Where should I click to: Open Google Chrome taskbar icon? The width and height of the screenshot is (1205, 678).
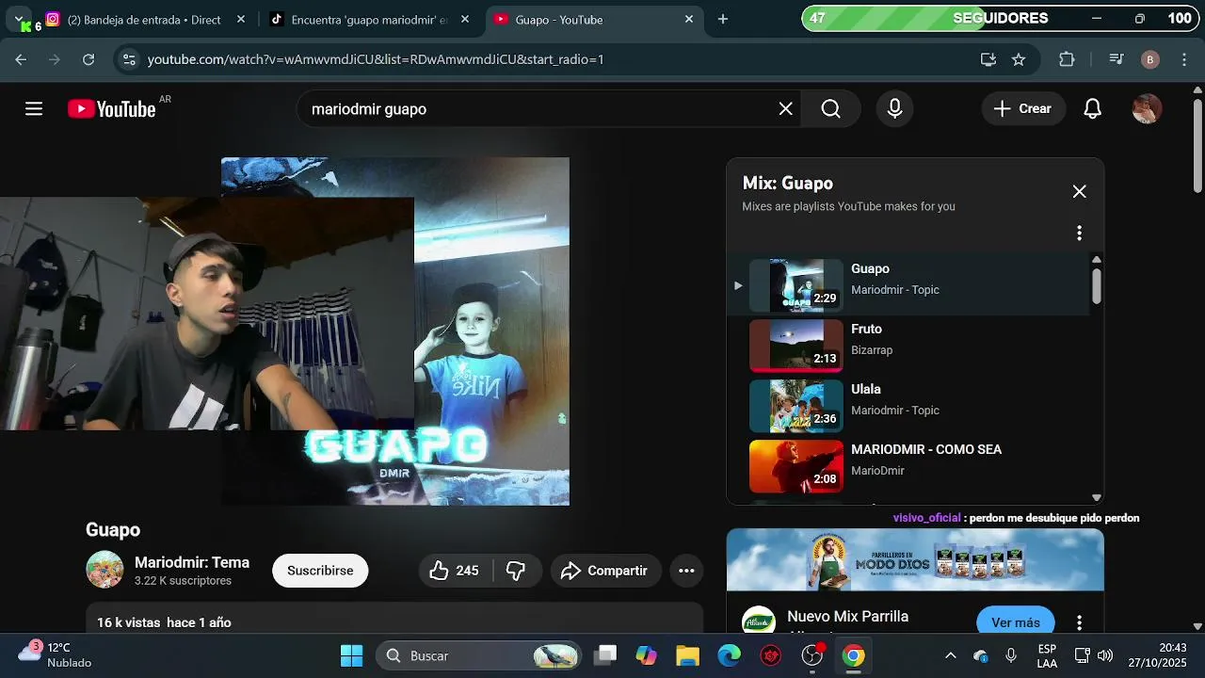tap(854, 655)
